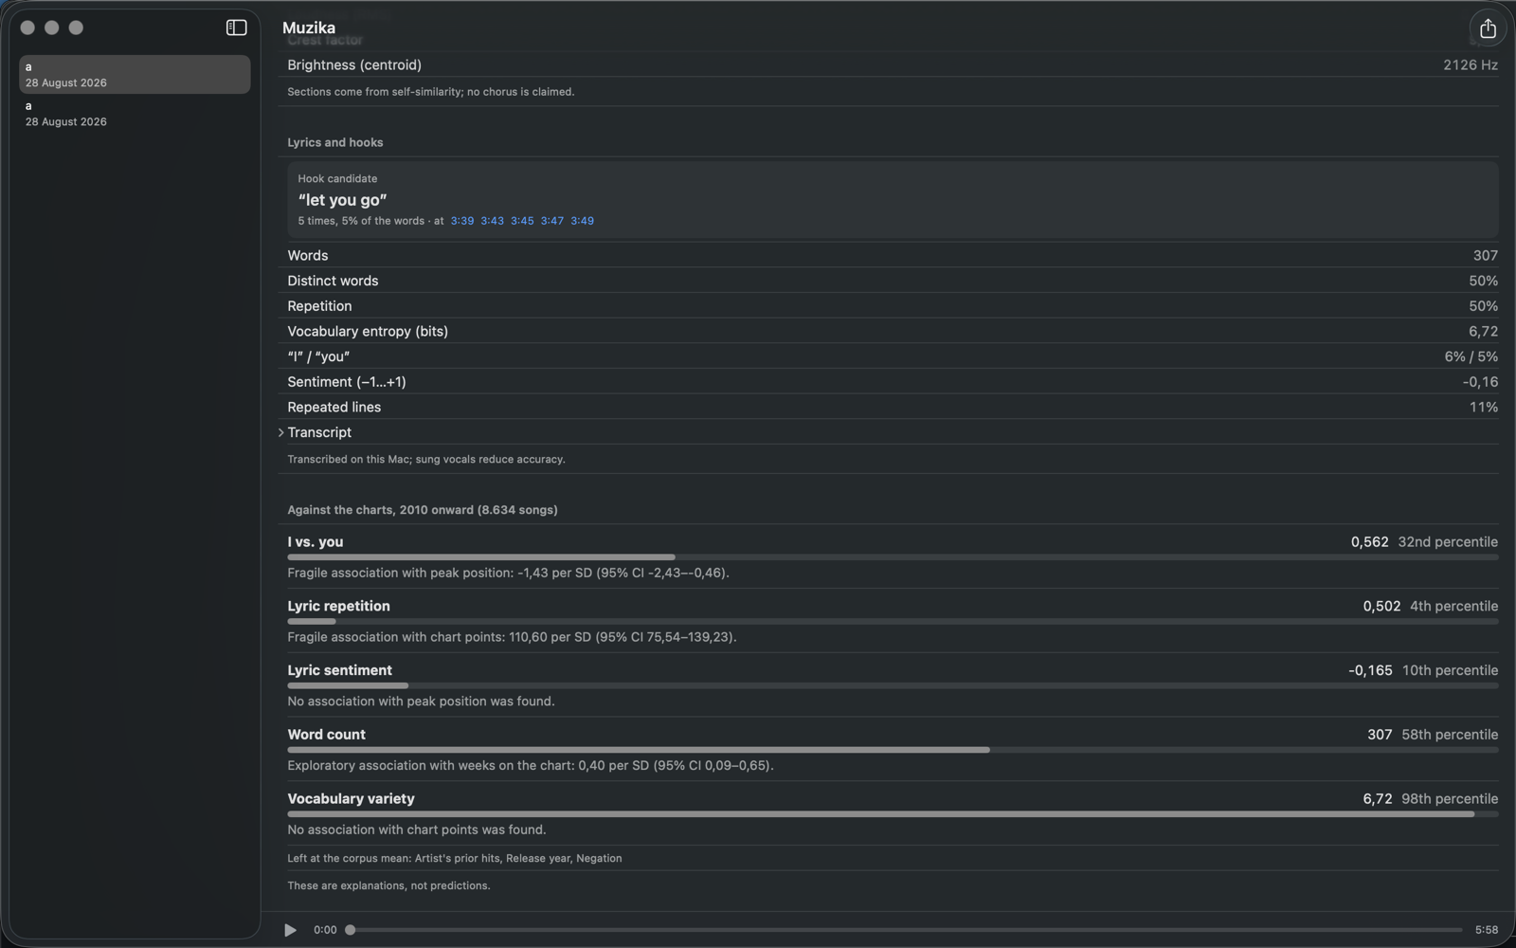Jump to hook timestamp 3:39
The image size is (1516, 948).
click(461, 221)
